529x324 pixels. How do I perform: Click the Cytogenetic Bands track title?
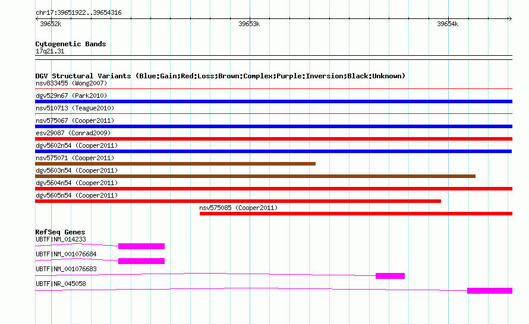71,44
